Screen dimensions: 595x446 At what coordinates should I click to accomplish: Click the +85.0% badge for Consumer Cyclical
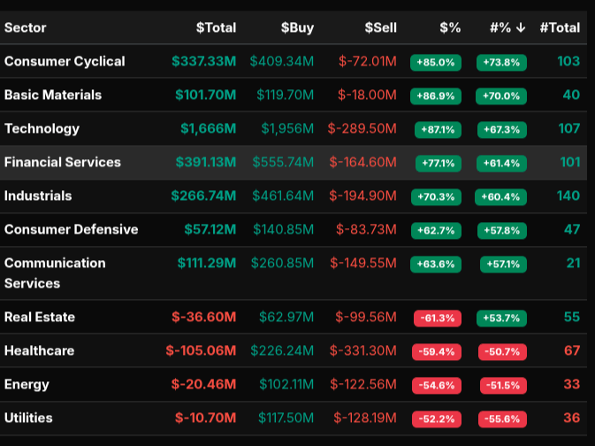[x=436, y=62]
